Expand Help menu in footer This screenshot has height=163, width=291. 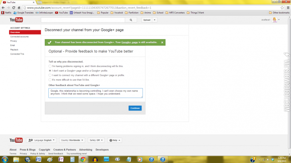pos(115,140)
